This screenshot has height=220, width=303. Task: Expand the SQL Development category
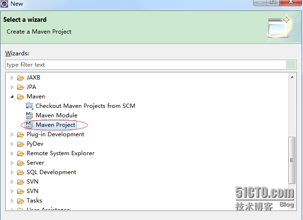tap(12, 172)
